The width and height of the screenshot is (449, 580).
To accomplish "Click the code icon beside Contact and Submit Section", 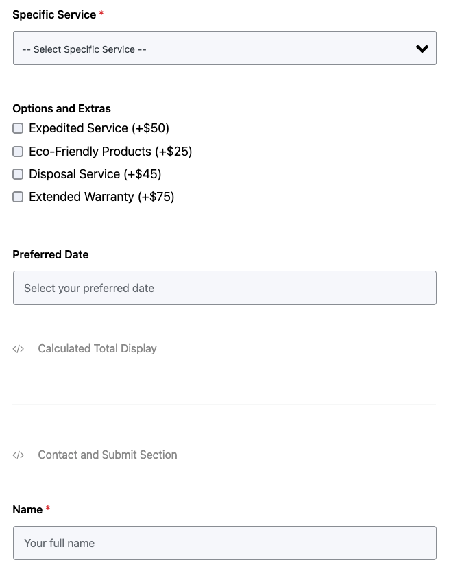I will (19, 455).
